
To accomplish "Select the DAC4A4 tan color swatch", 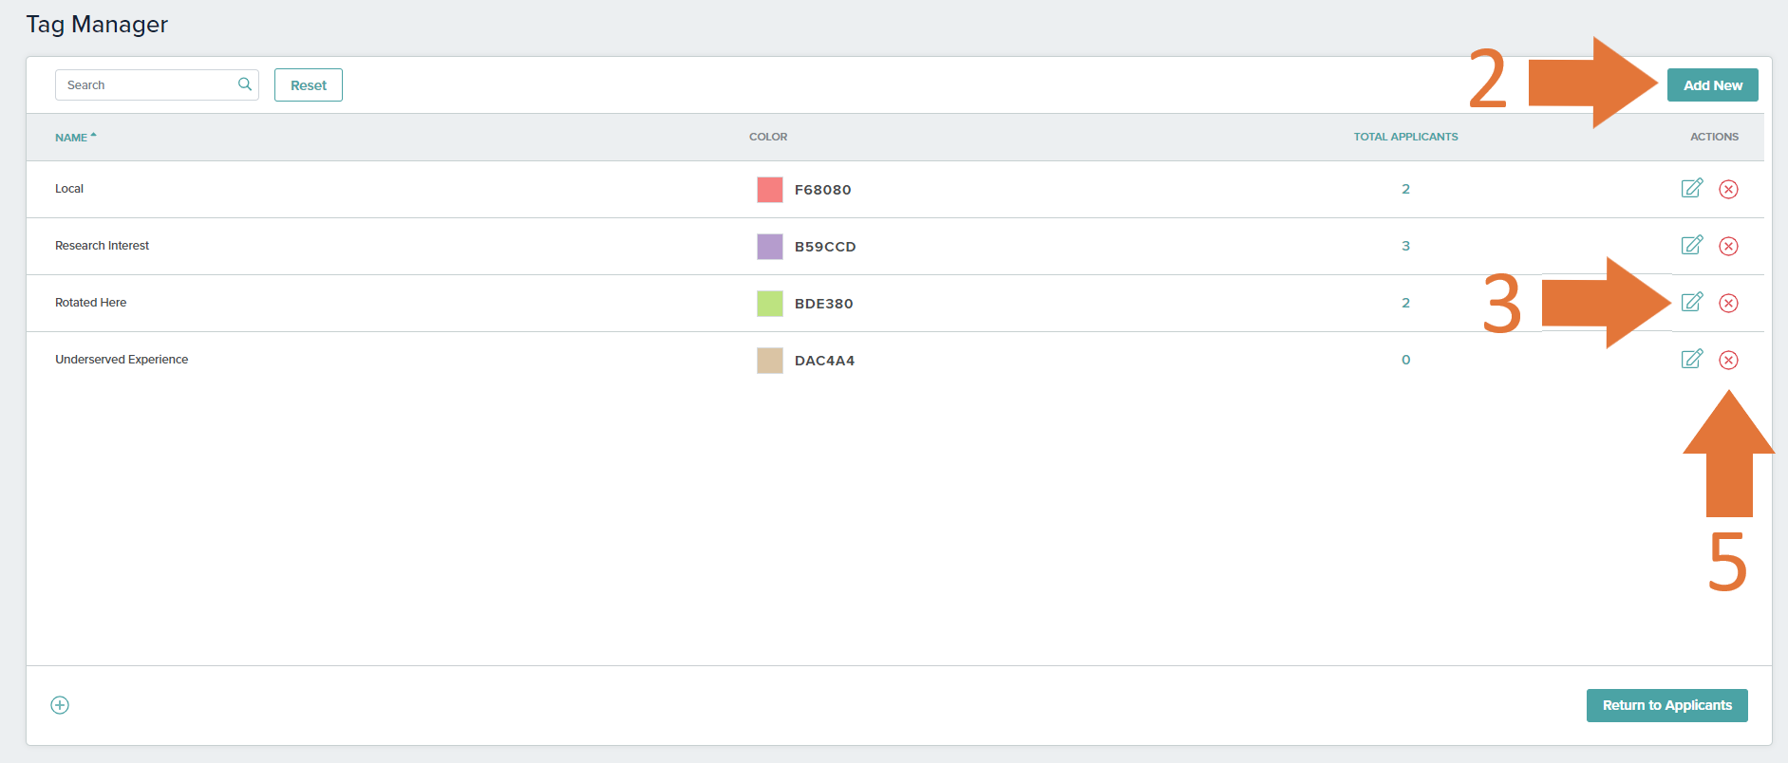I will [770, 361].
